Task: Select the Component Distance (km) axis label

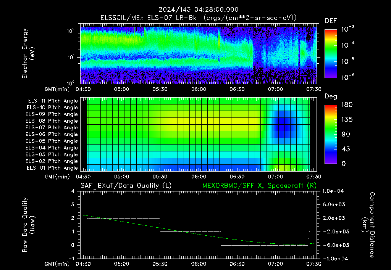Action: tap(368, 225)
